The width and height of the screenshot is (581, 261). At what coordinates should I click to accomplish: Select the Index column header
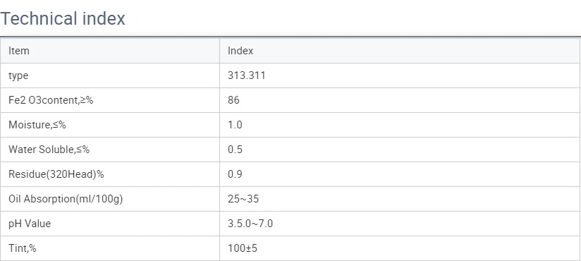240,51
